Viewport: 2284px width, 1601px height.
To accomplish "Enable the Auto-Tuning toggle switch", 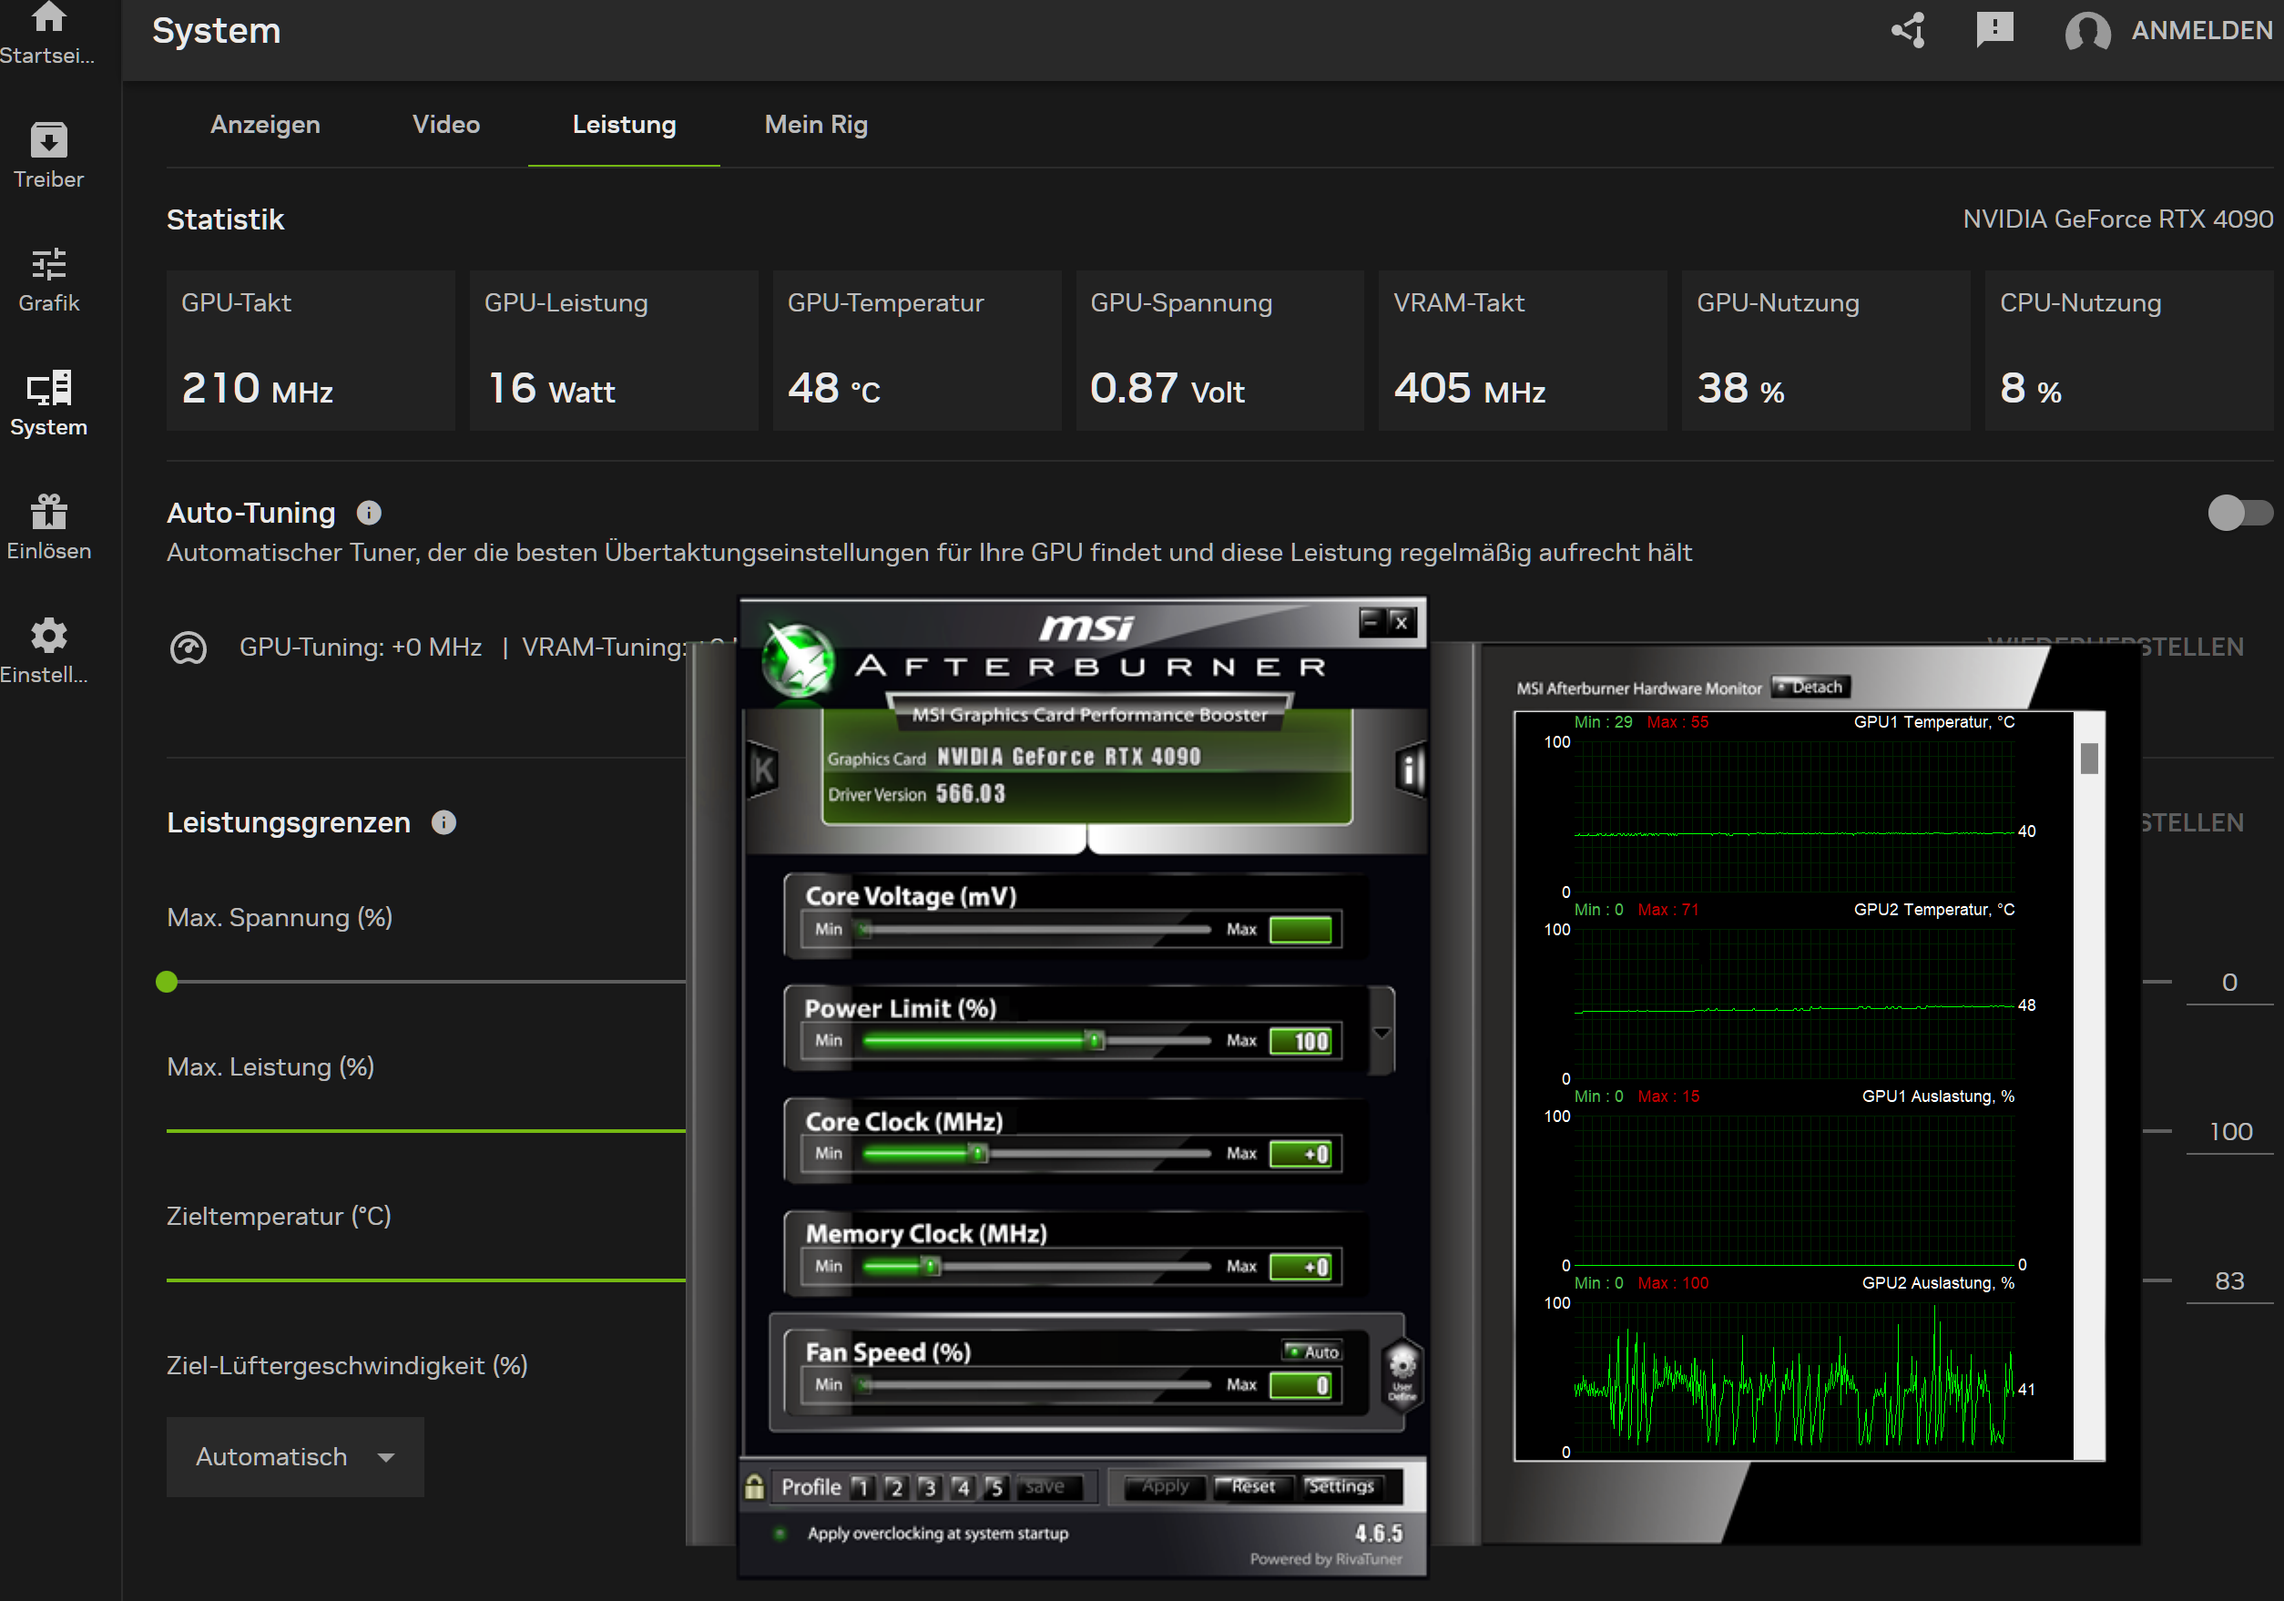I will pos(2238,513).
